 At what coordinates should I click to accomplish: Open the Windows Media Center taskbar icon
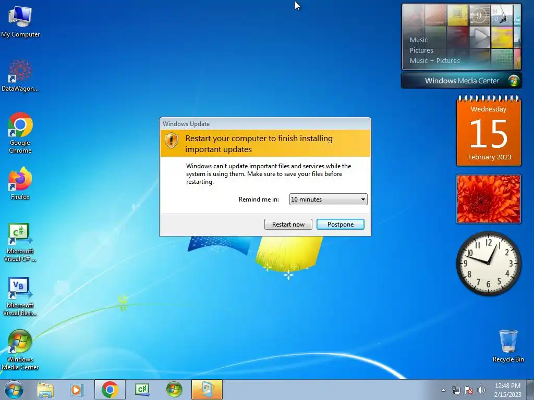(x=174, y=390)
